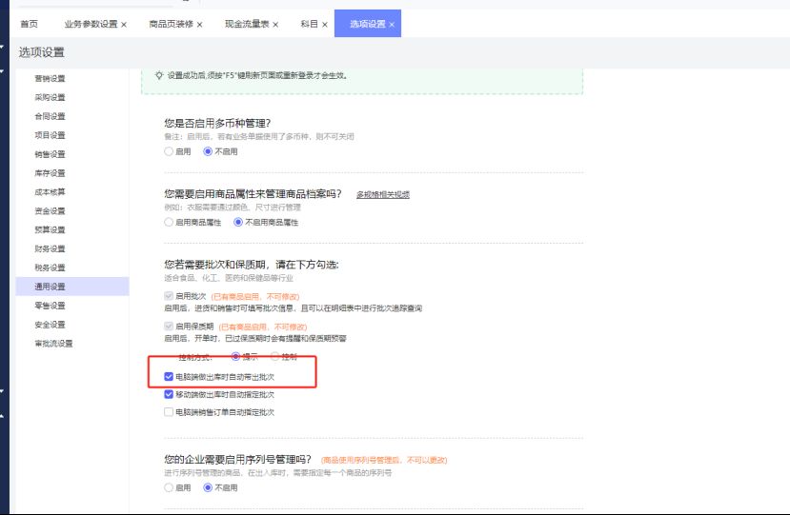This screenshot has width=790, height=515.
Task: Open 税务设置 in the sidebar
Action: [50, 267]
